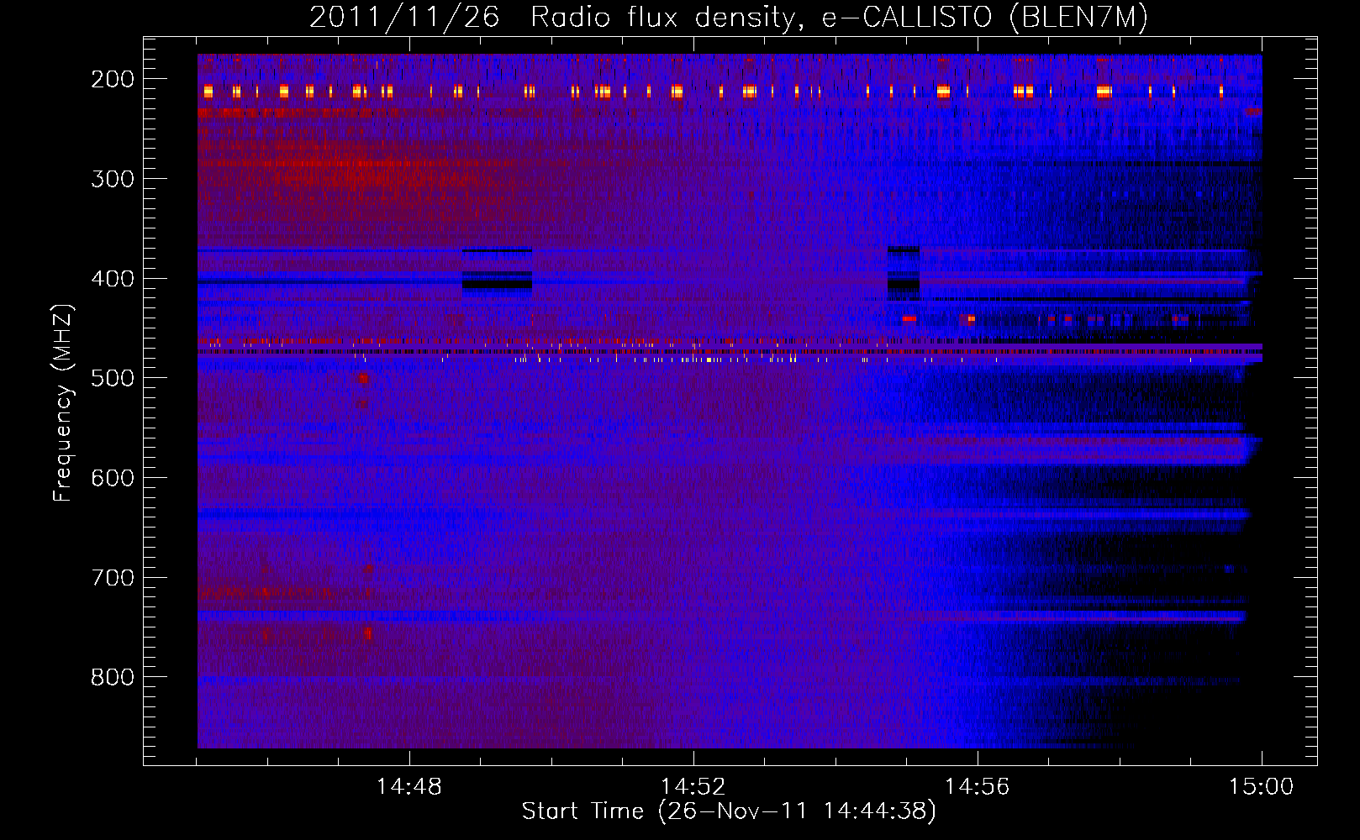Select the 200 frequency tick label
This screenshot has width=1360, height=840.
113,79
